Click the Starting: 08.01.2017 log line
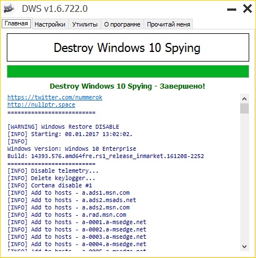256x258 pixels. coord(70,134)
